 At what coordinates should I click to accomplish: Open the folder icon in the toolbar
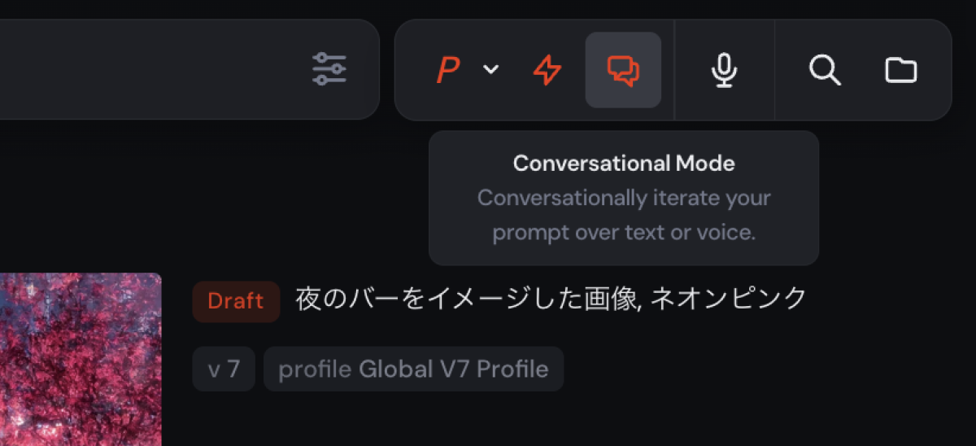[x=900, y=70]
